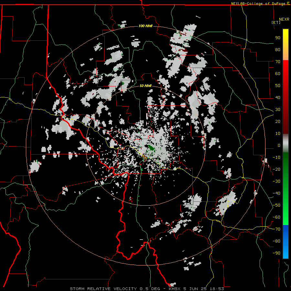Pick the gray zero-velocity segment of color bar
Viewport: 291px width, 291px height.
click(x=286, y=143)
